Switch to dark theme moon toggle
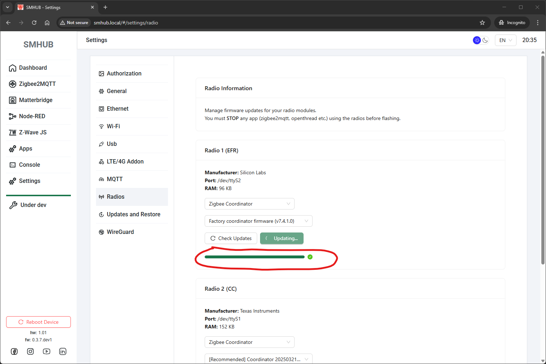The image size is (546, 364). (x=486, y=40)
